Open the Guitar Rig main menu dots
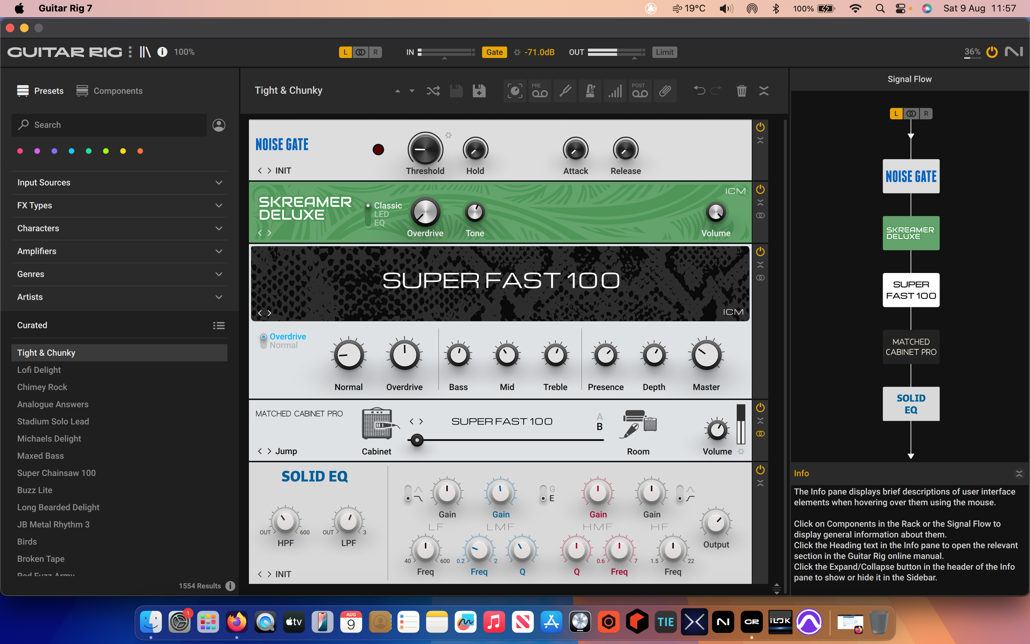The height and width of the screenshot is (644, 1030). (130, 52)
